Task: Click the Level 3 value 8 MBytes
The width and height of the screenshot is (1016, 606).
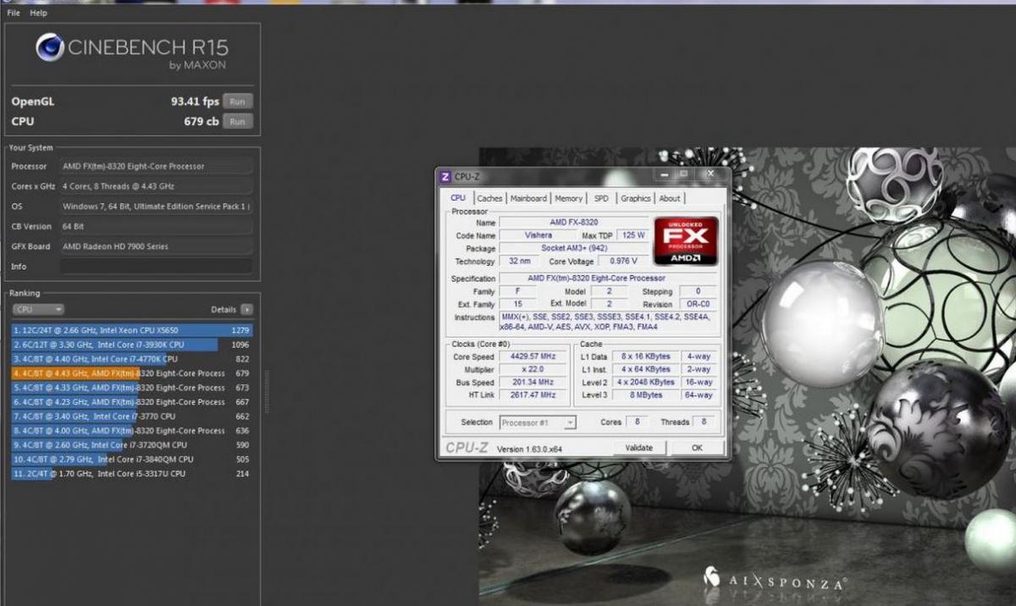Action: pos(646,395)
